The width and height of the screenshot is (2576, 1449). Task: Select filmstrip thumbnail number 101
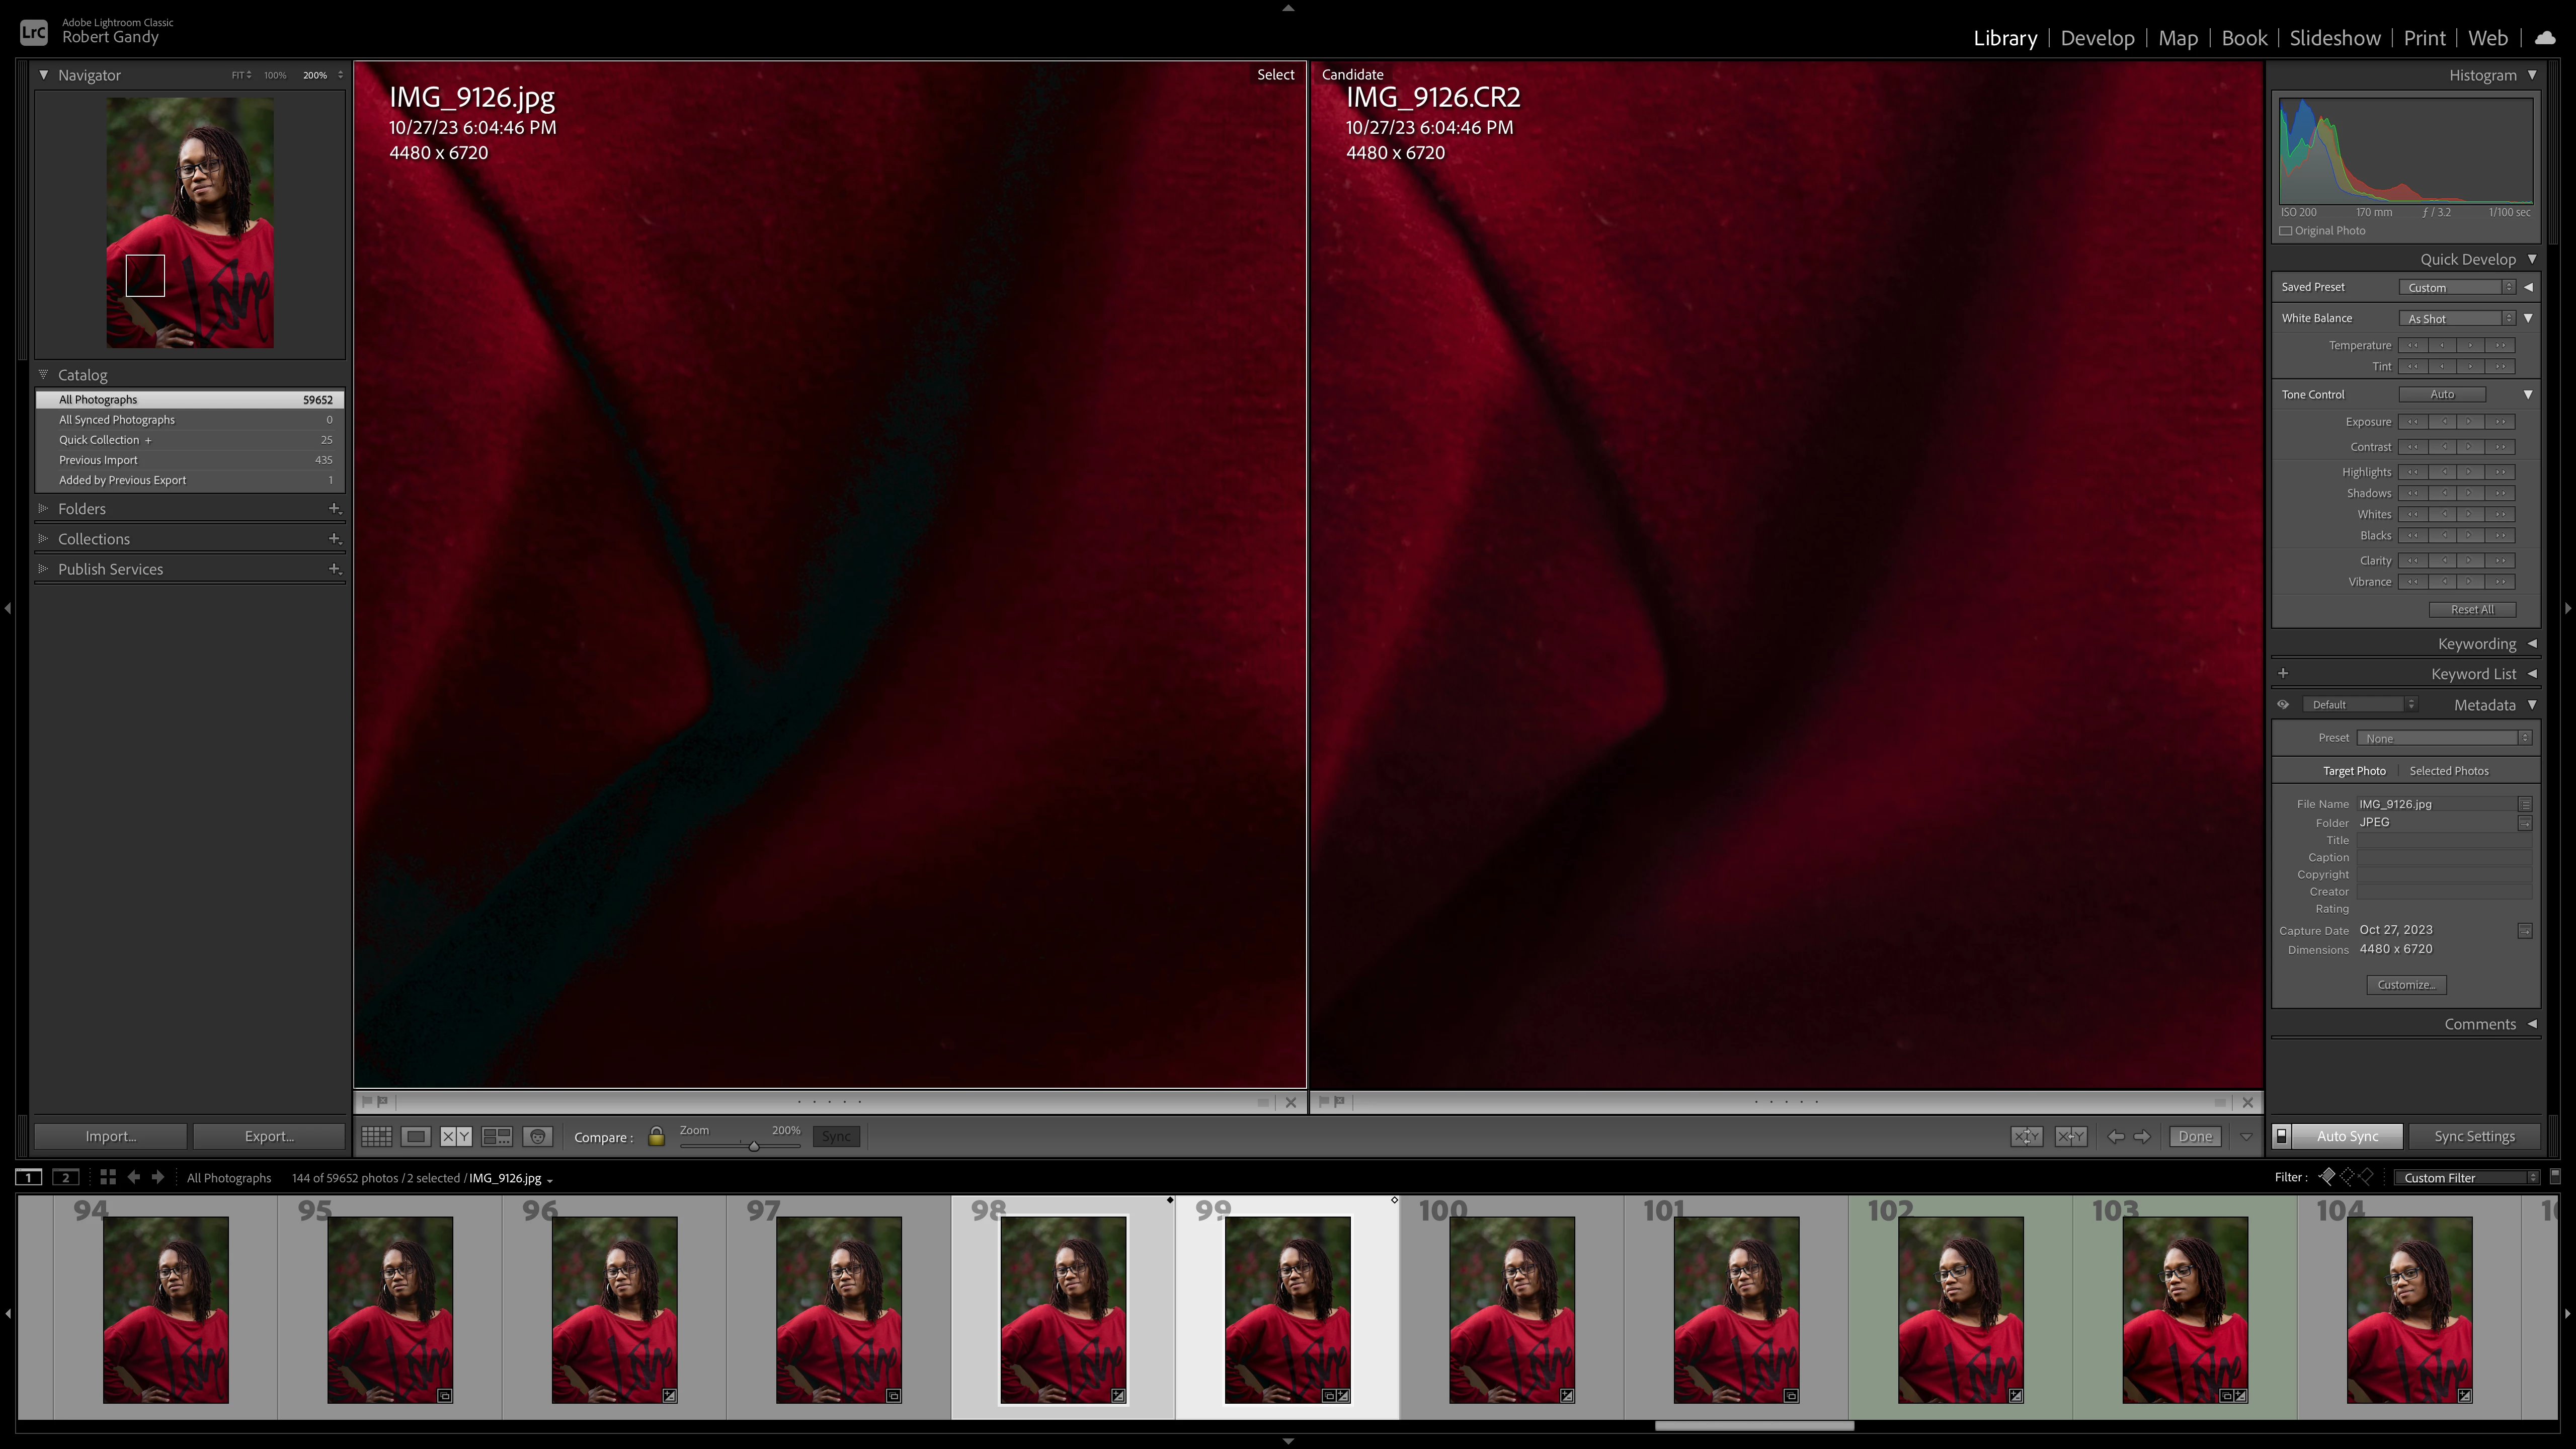[1736, 1309]
